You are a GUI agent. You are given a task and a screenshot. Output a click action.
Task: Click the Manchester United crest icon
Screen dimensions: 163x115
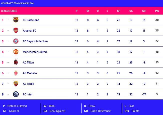pos(16,52)
